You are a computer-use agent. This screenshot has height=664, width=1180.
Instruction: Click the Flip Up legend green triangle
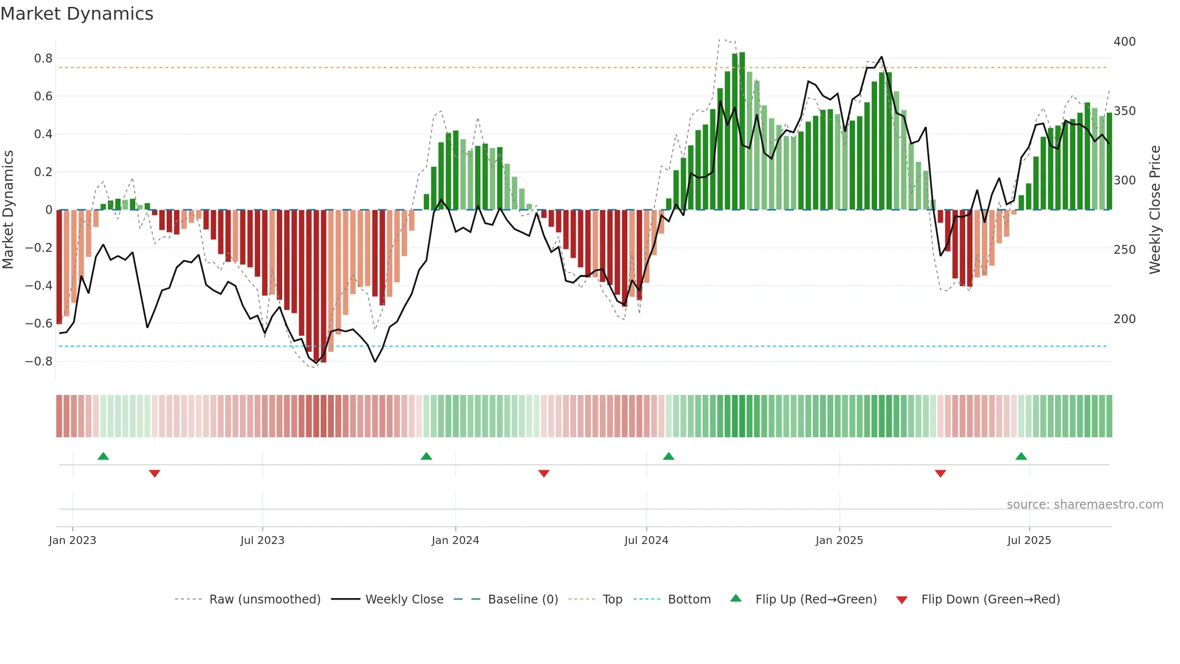click(x=736, y=598)
